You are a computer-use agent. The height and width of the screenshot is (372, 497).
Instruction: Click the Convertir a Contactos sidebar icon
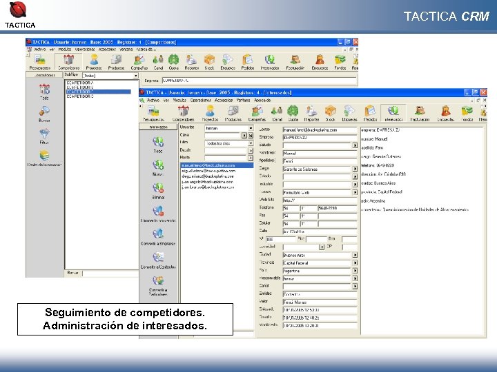(158, 257)
